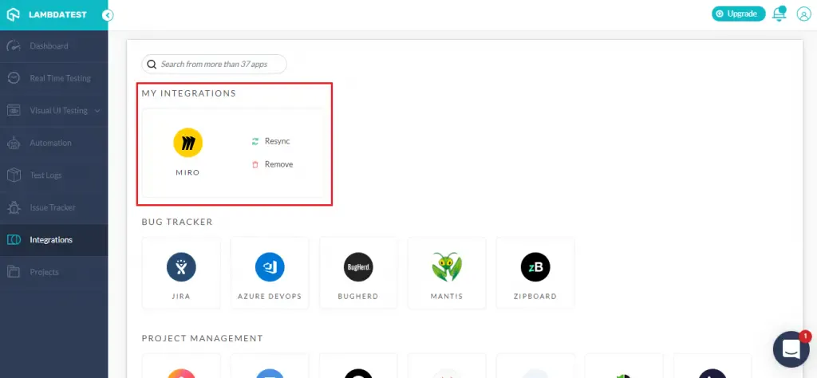Open Test Logs from sidebar
Viewport: 817px width, 378px height.
click(x=53, y=175)
